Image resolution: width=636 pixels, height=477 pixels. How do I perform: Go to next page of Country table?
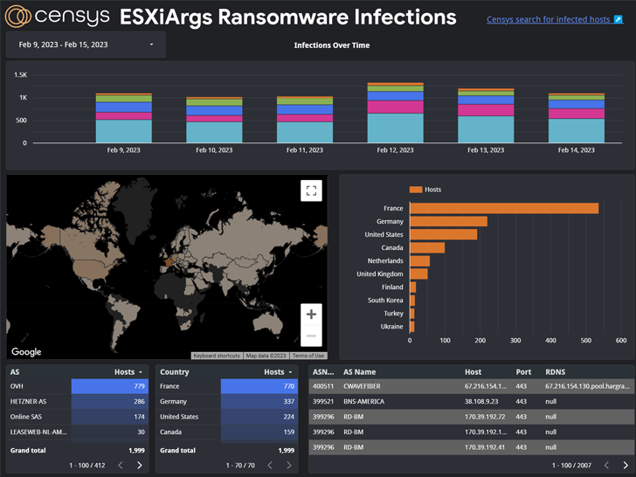289,466
